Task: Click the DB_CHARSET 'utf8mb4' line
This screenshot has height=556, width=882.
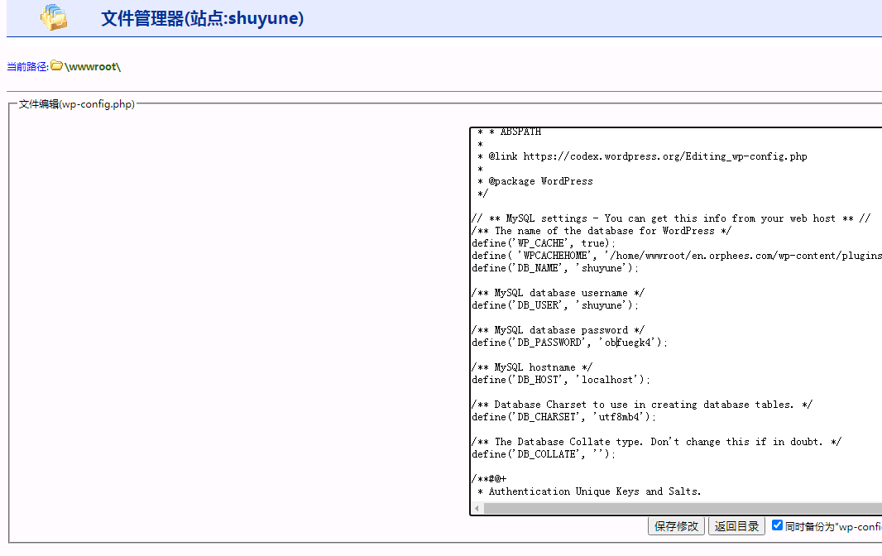Action: click(x=563, y=417)
